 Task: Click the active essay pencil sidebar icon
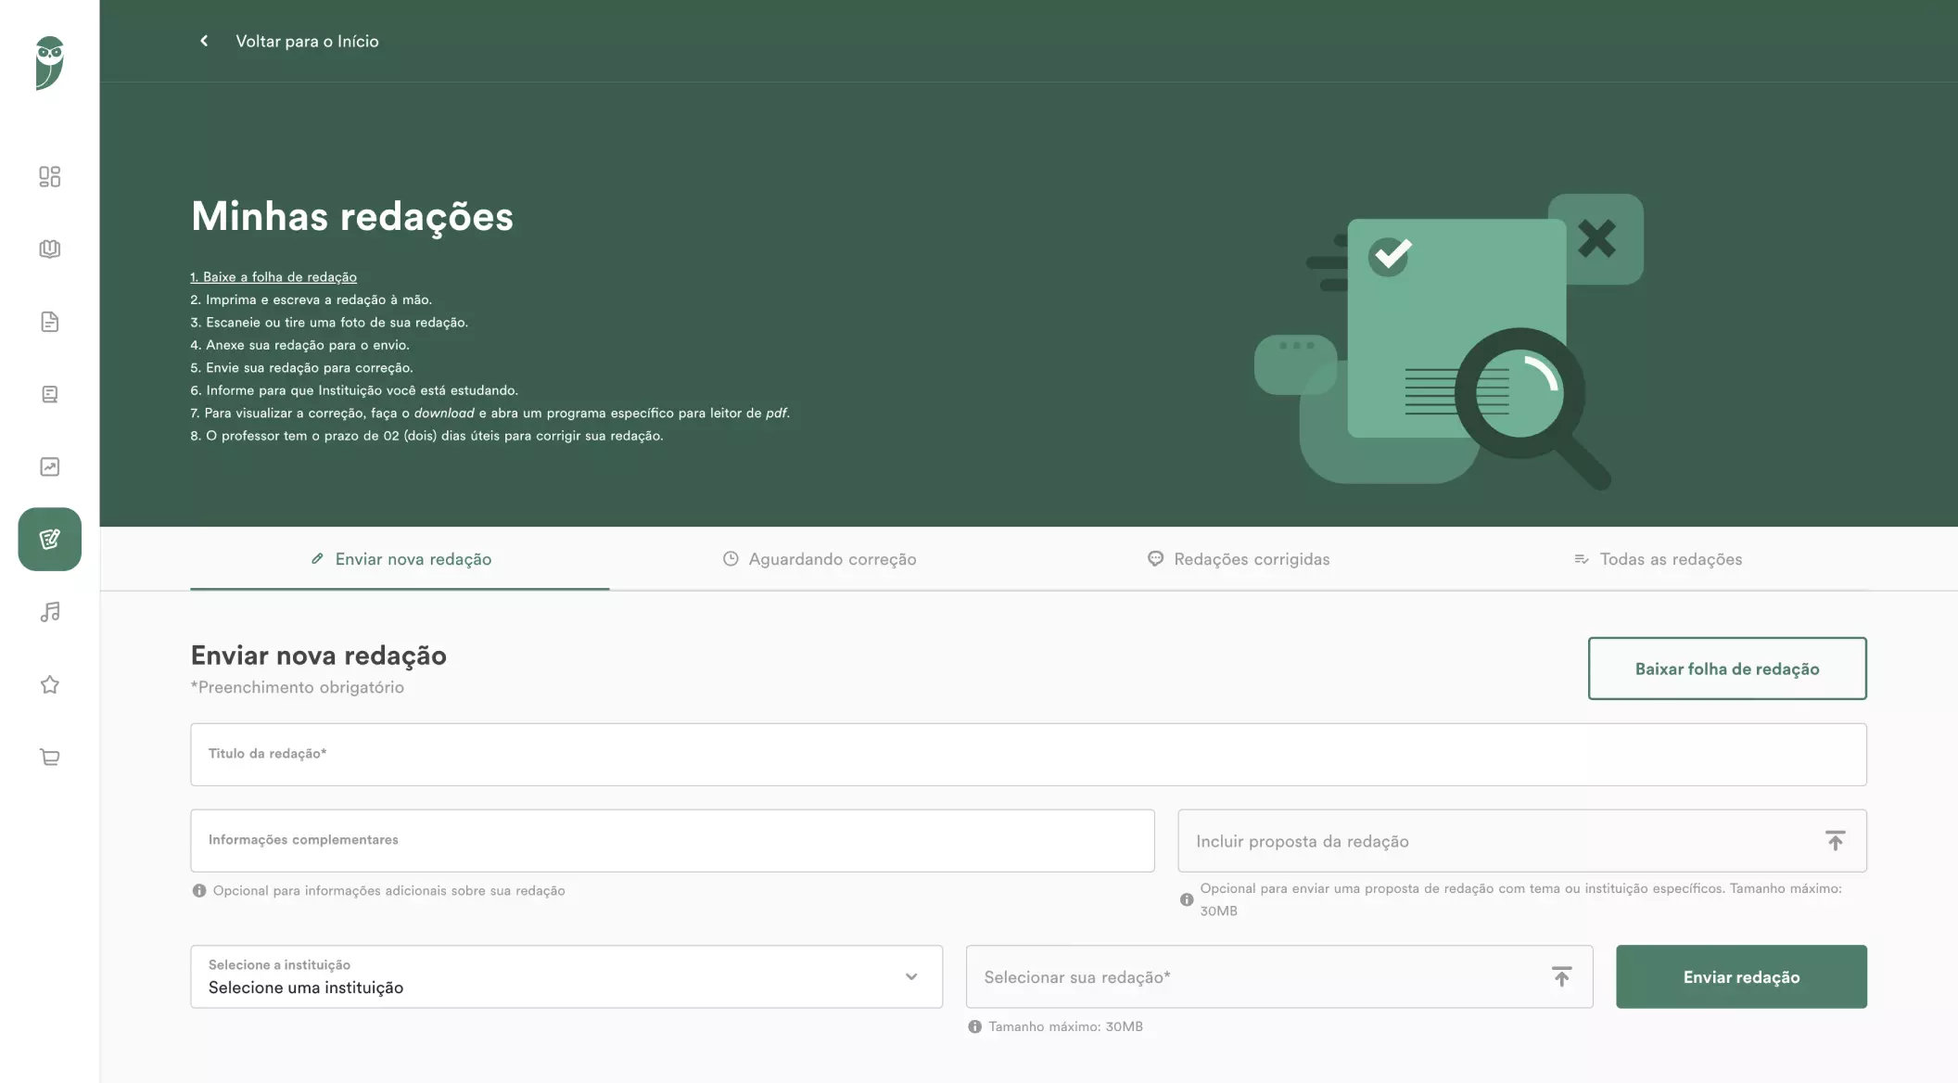(x=50, y=539)
